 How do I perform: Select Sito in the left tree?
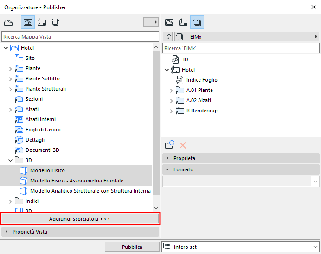30,58
